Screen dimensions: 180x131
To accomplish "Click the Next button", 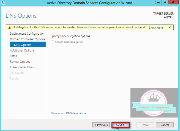I will tap(121, 125).
